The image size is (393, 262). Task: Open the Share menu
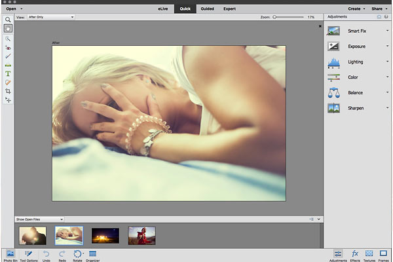point(379,9)
